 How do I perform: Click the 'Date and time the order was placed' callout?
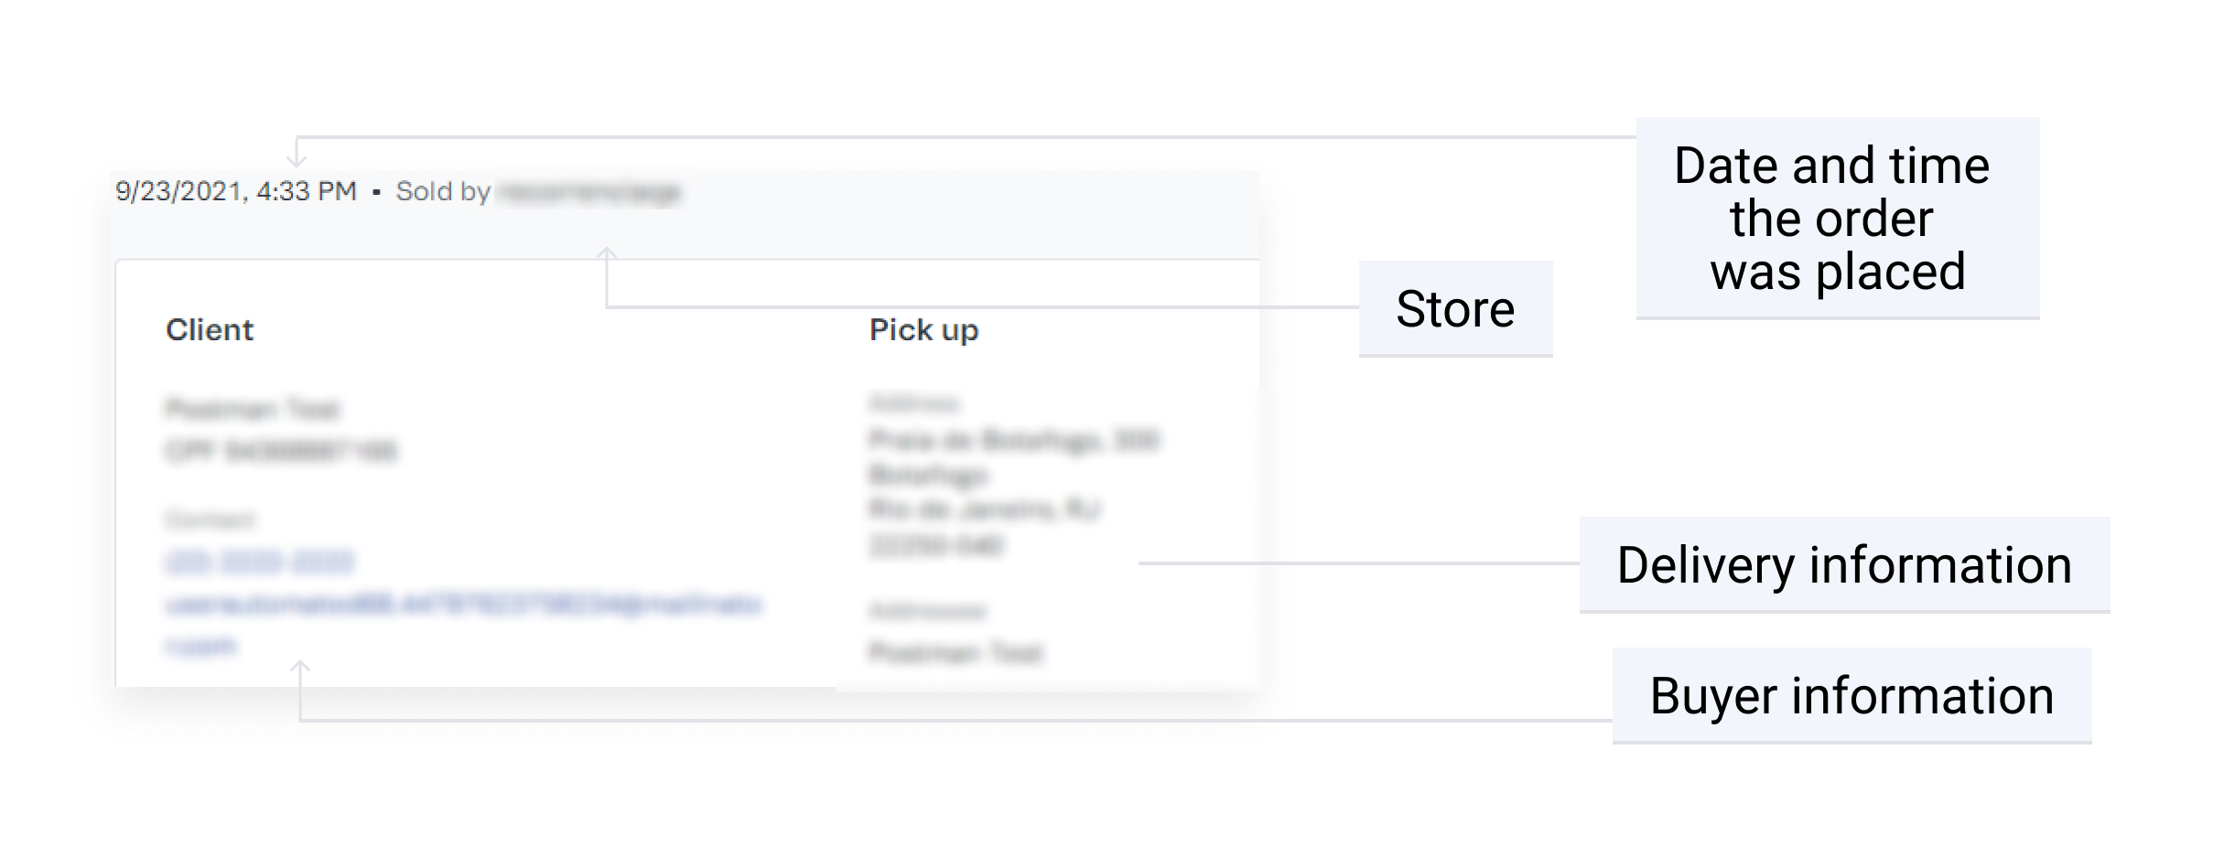click(x=1838, y=218)
